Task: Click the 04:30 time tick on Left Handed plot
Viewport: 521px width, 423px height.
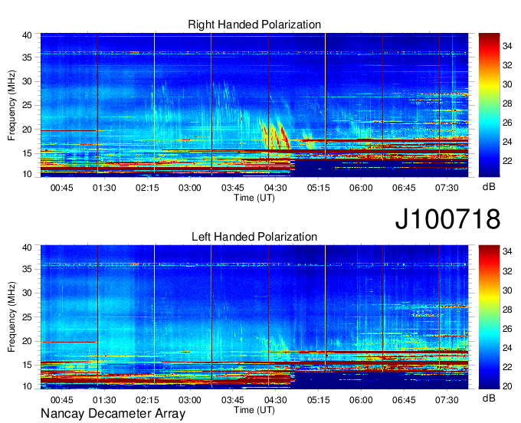Action: point(276,400)
